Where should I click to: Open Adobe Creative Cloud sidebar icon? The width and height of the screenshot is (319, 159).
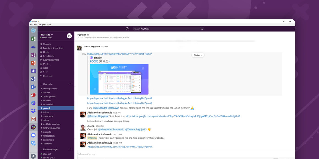tap(33, 95)
